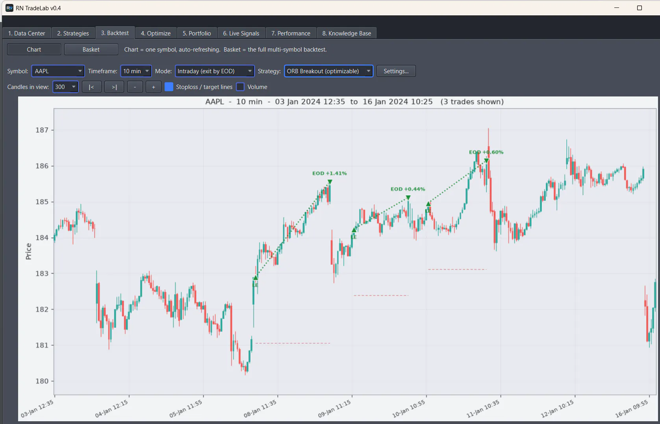Click the Basket view button
This screenshot has width=660, height=424.
[x=91, y=50]
